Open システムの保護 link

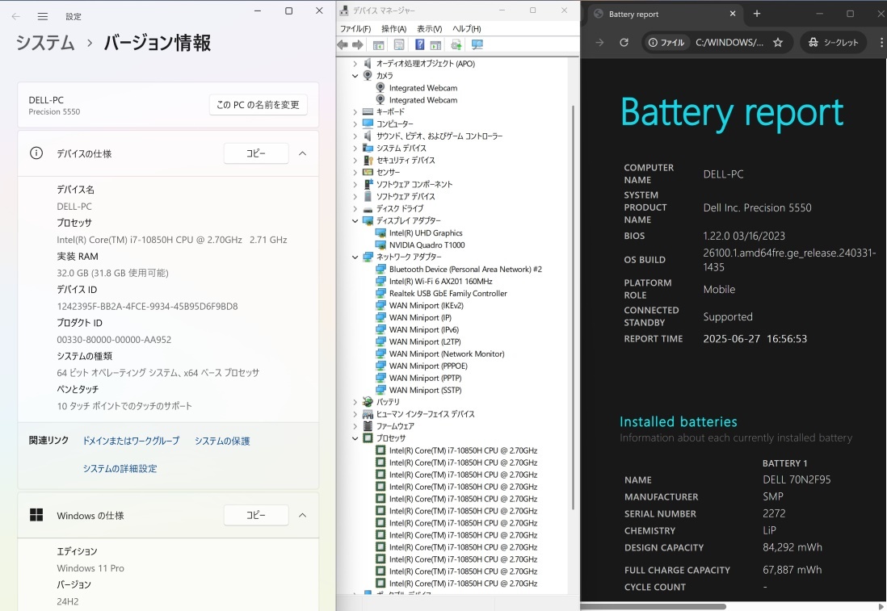[x=222, y=441]
